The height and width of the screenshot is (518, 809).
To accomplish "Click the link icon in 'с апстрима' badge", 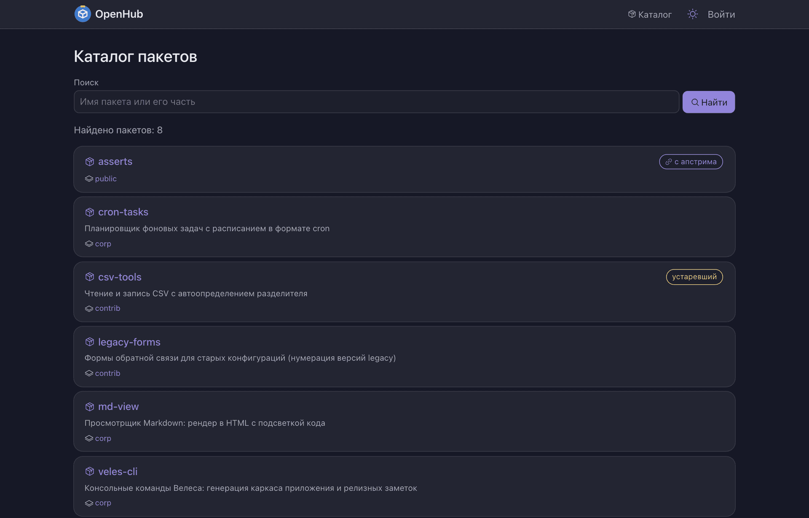I will click(x=668, y=162).
